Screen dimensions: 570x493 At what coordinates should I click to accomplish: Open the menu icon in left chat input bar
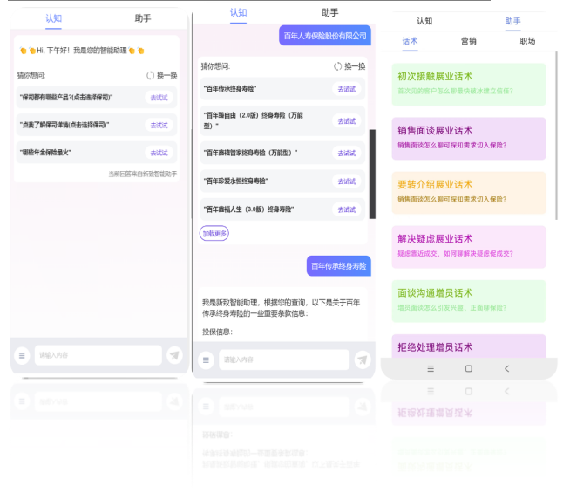tap(22, 355)
